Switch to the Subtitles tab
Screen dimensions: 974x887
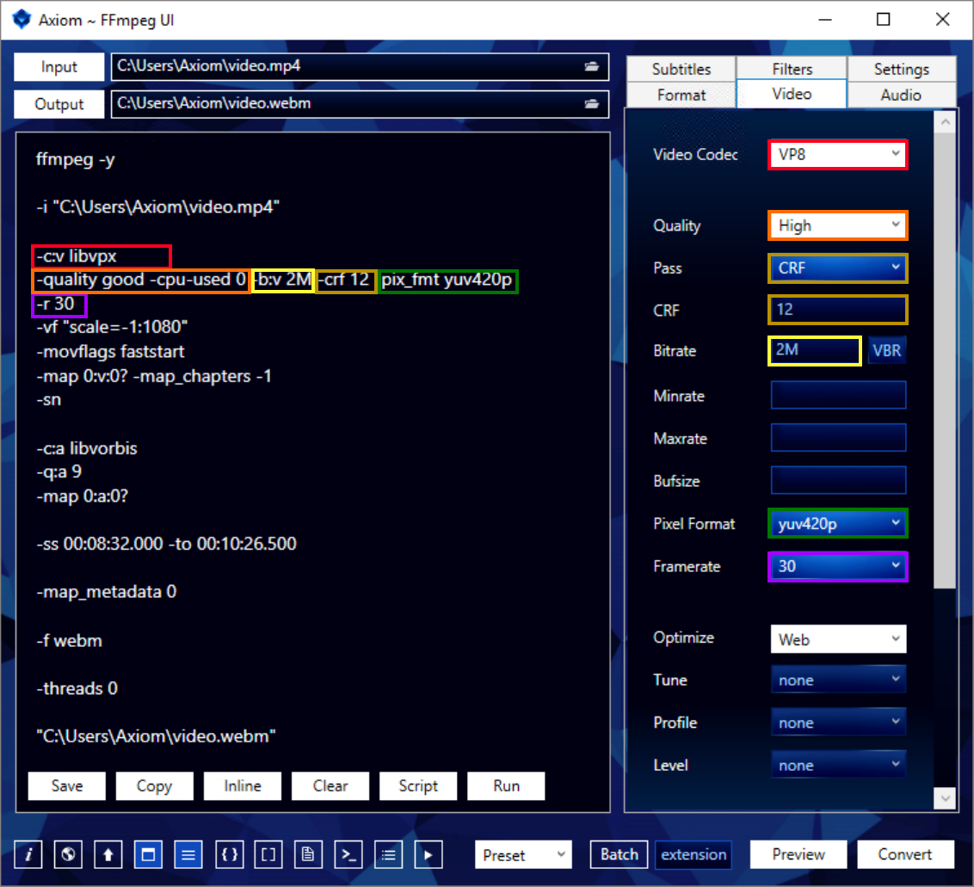pos(681,68)
